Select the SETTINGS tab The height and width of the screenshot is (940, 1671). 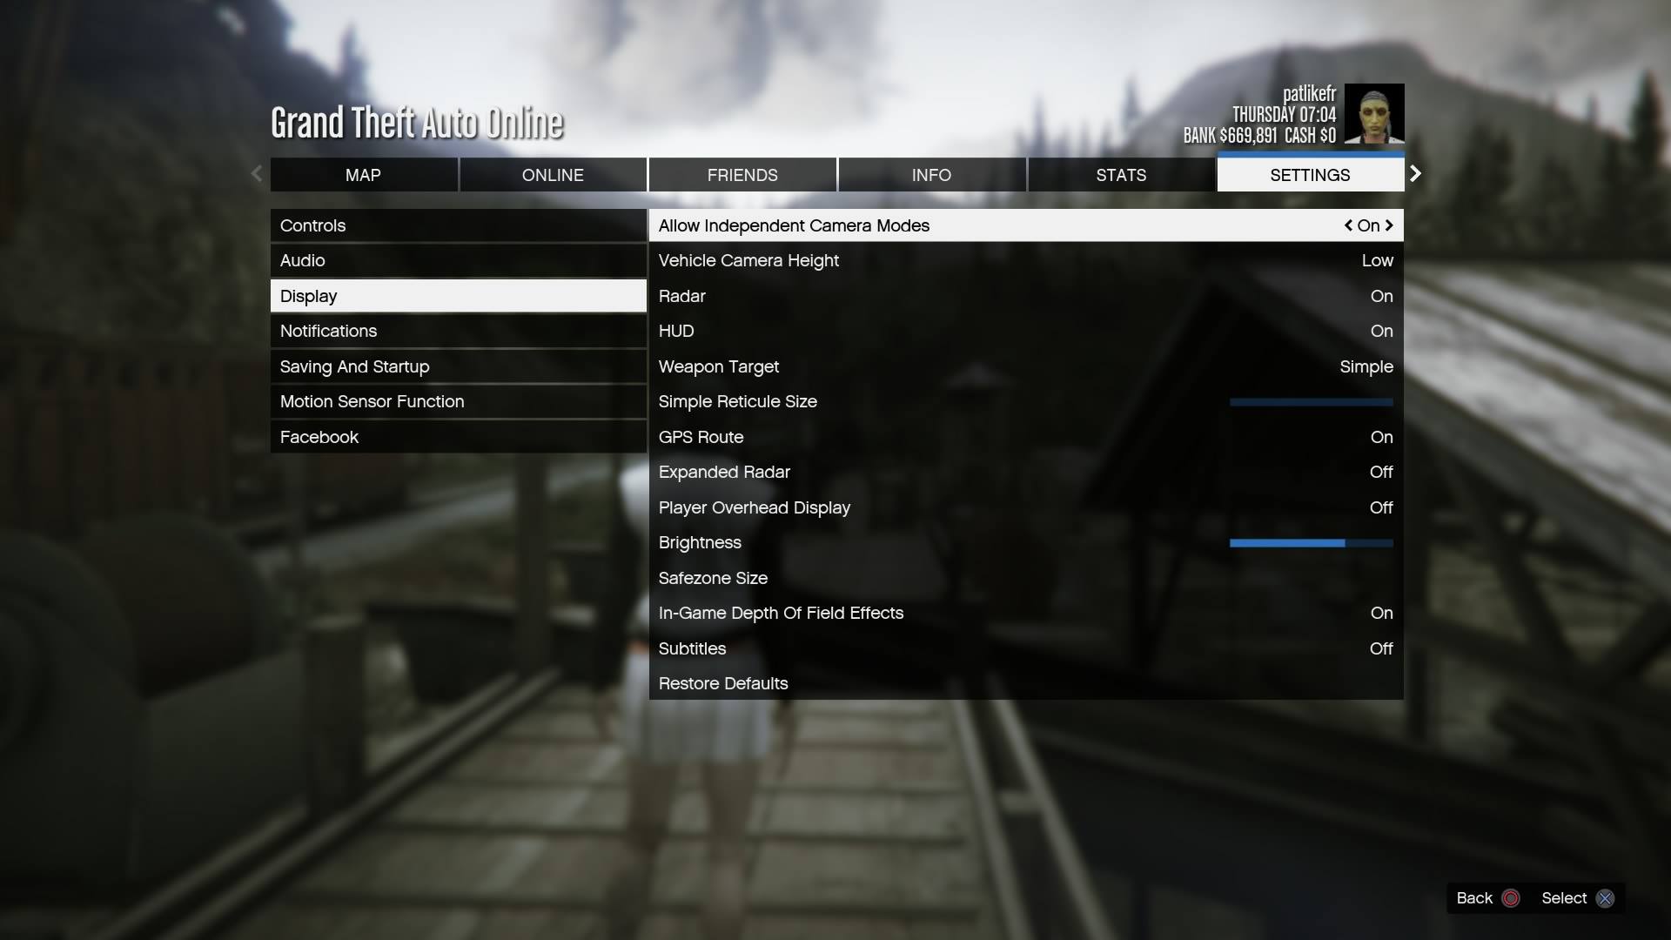tap(1310, 174)
